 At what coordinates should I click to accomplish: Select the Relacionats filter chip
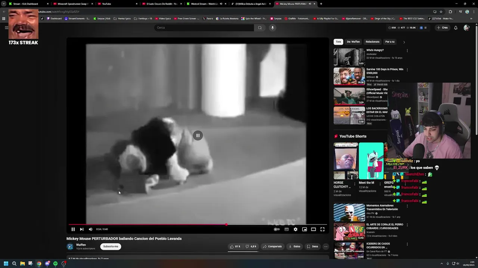click(x=372, y=42)
